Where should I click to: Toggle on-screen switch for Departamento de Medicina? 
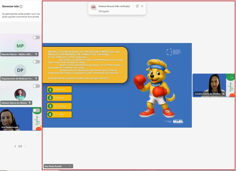click(36, 62)
